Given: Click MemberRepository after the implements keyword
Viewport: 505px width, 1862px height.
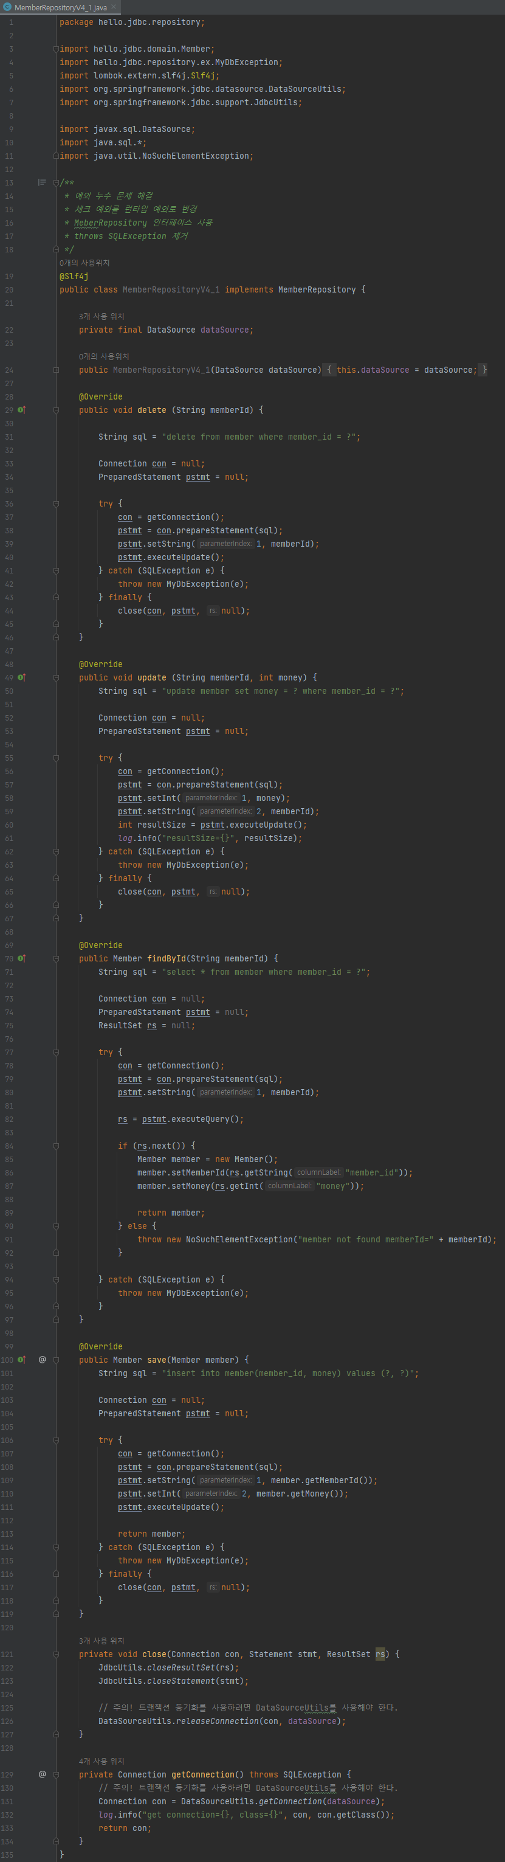Looking at the screenshot, I should pos(317,290).
